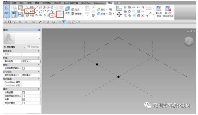The image size is (198, 115).
Task: Collapse the 限制条件 section
Action: [x=39, y=51]
